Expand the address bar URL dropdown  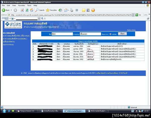(x=133, y=15)
